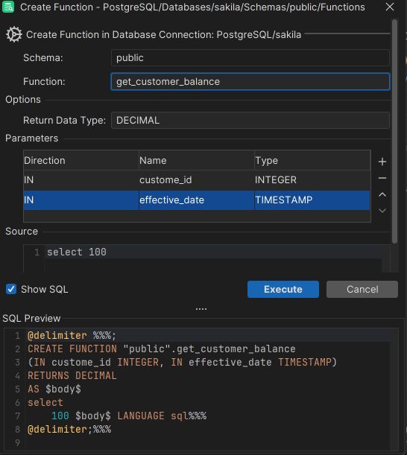Click the splitter dots above SQL Preview
This screenshot has height=455, width=407.
[x=201, y=309]
